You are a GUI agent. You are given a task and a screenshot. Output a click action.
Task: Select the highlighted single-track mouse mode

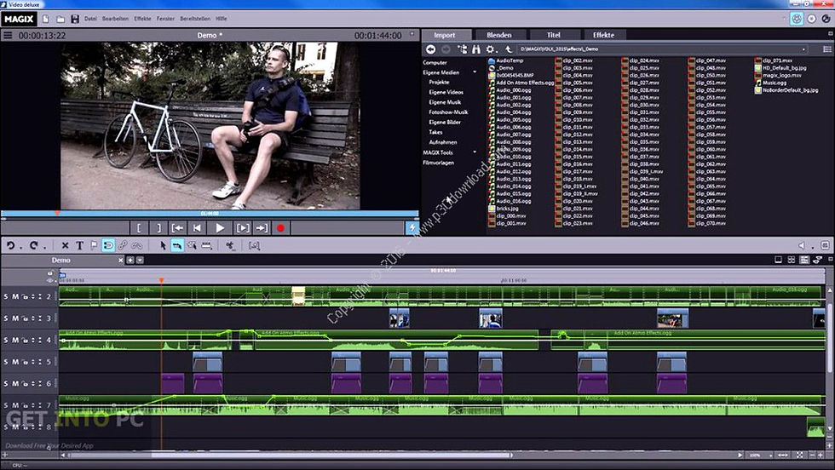coord(177,245)
